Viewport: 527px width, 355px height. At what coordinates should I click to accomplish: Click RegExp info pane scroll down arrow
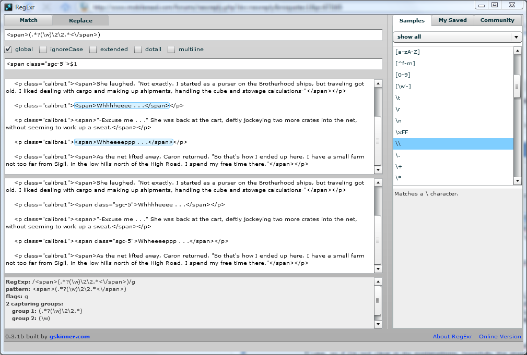coord(378,324)
